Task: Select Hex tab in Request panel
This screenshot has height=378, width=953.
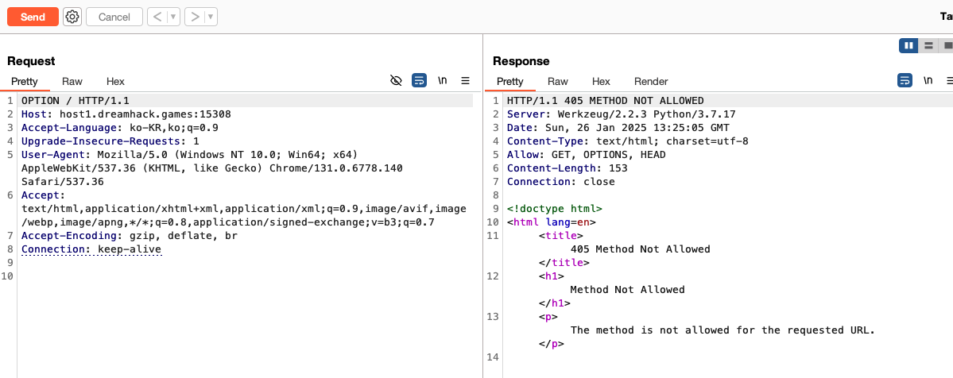Action: coord(115,82)
